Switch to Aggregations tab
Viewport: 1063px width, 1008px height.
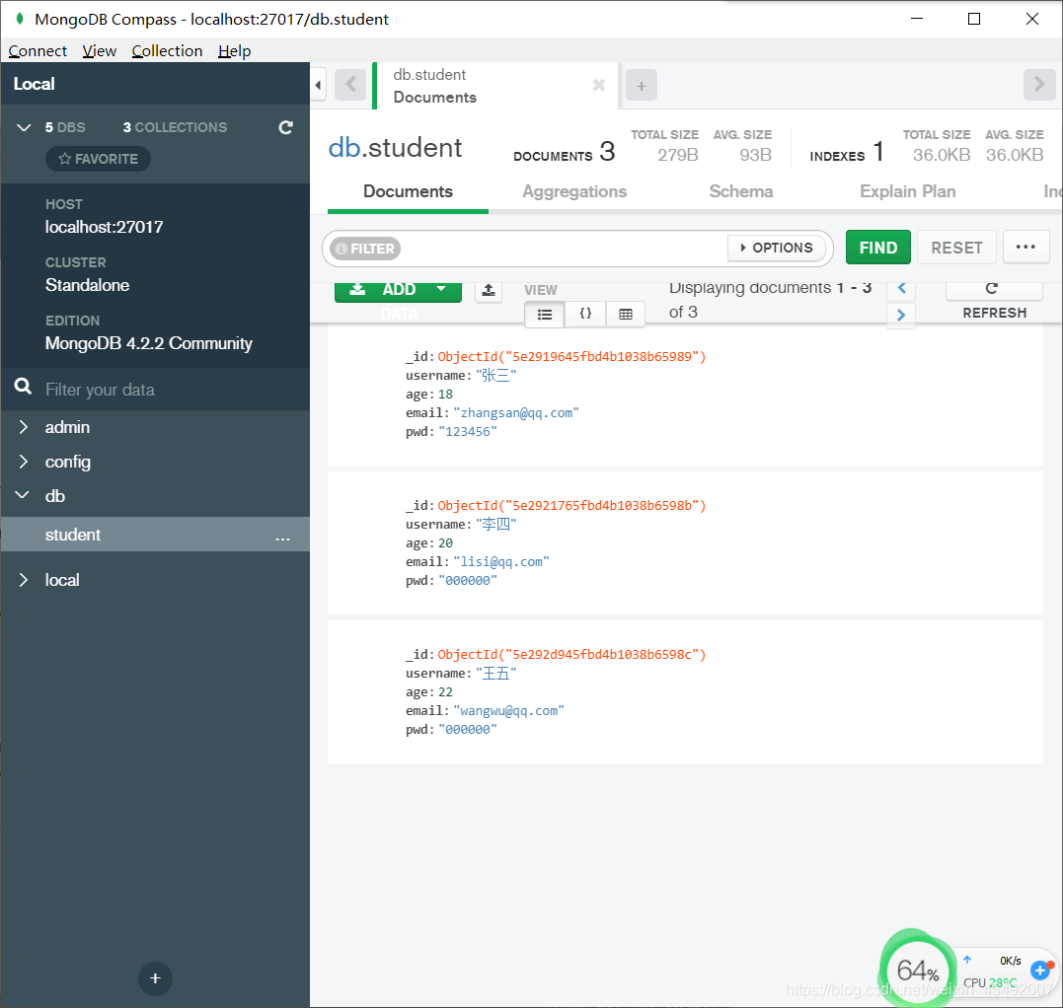[574, 191]
